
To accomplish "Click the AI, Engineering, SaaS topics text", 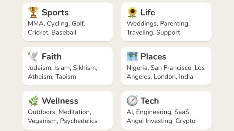I will tap(159, 112).
